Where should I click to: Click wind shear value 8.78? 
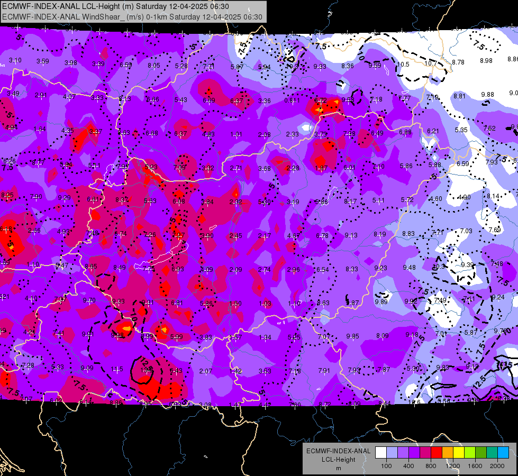click(458, 62)
